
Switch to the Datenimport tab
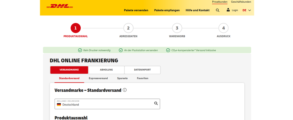pyautogui.click(x=142, y=70)
